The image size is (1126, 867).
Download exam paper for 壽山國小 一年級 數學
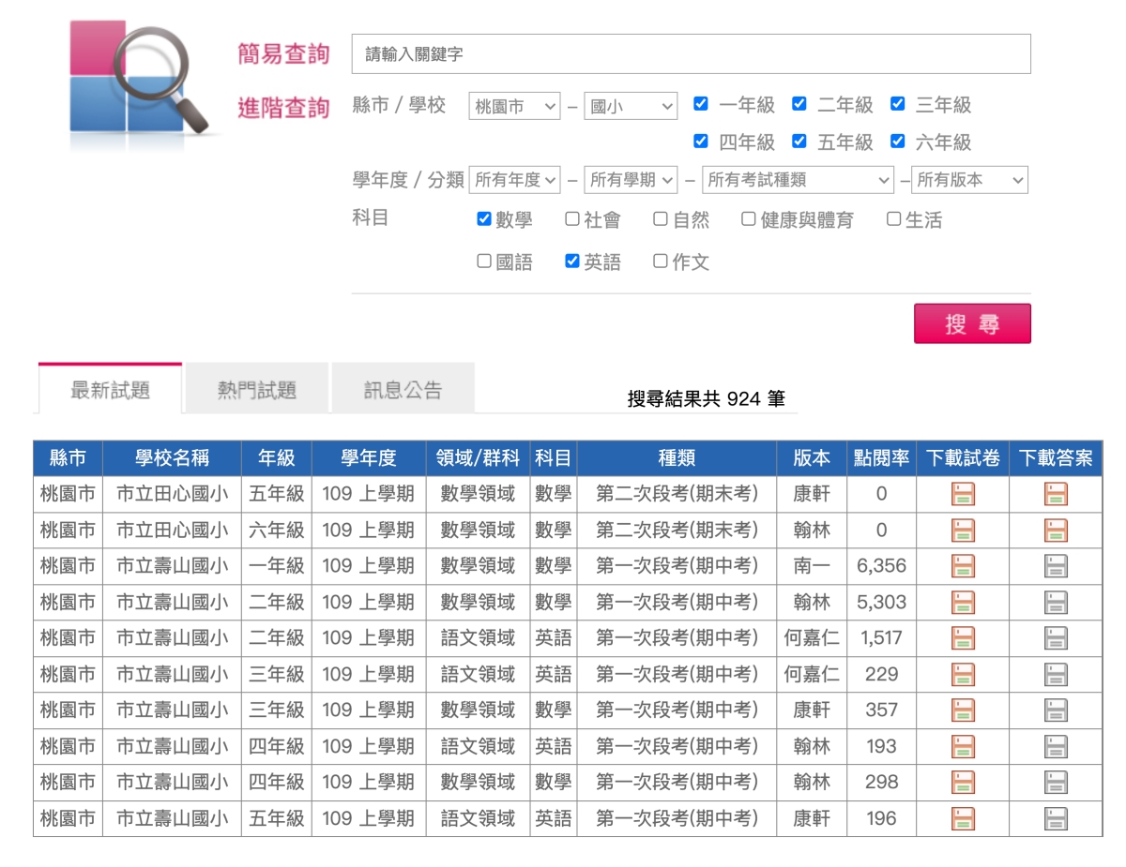click(x=963, y=566)
